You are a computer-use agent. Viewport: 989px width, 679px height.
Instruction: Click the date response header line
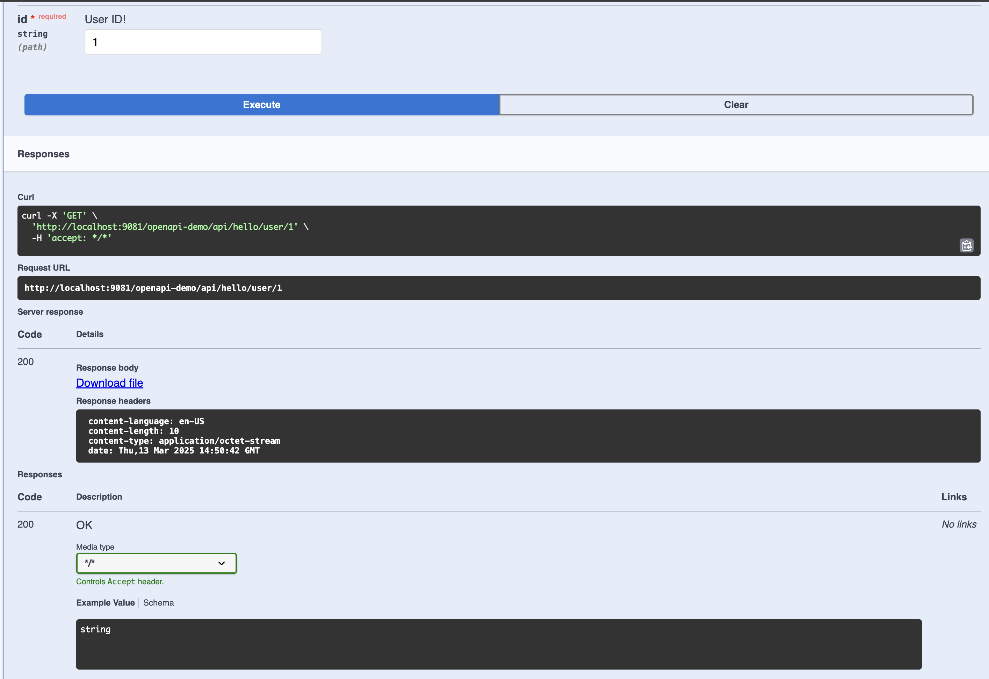click(x=174, y=450)
